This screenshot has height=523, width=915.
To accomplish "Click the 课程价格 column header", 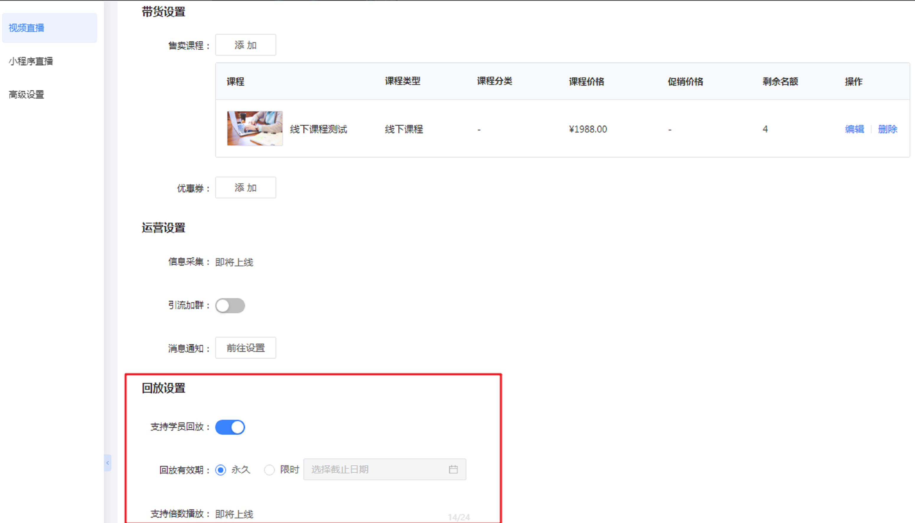I will click(x=587, y=82).
